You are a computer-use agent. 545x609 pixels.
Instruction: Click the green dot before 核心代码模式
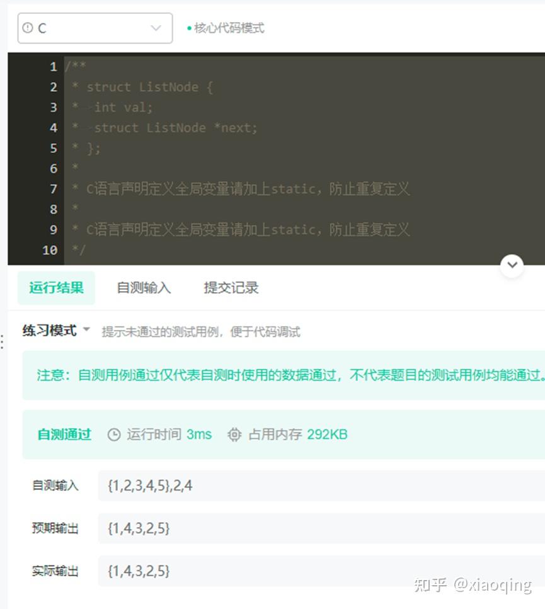[189, 28]
